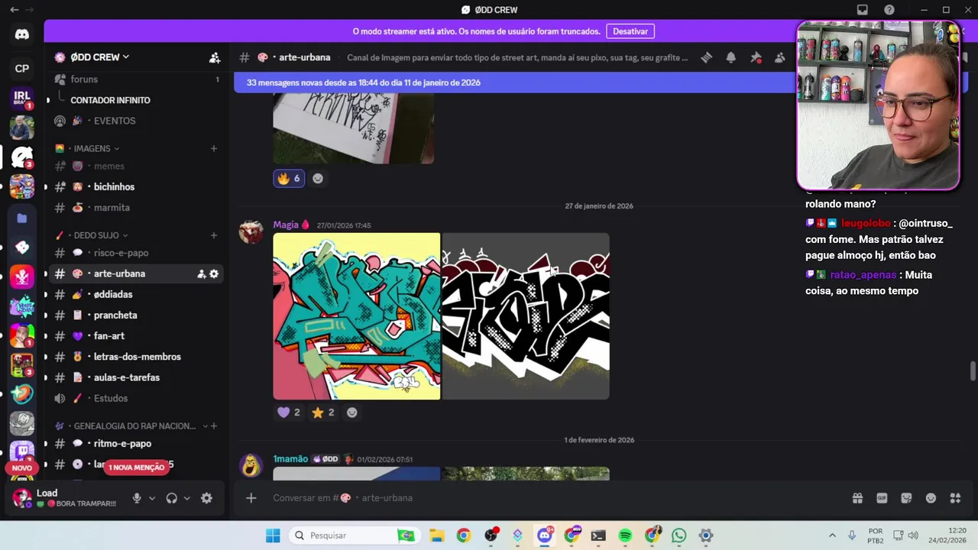Open user settings gear next to Load
This screenshot has width=978, height=550.
pos(206,498)
